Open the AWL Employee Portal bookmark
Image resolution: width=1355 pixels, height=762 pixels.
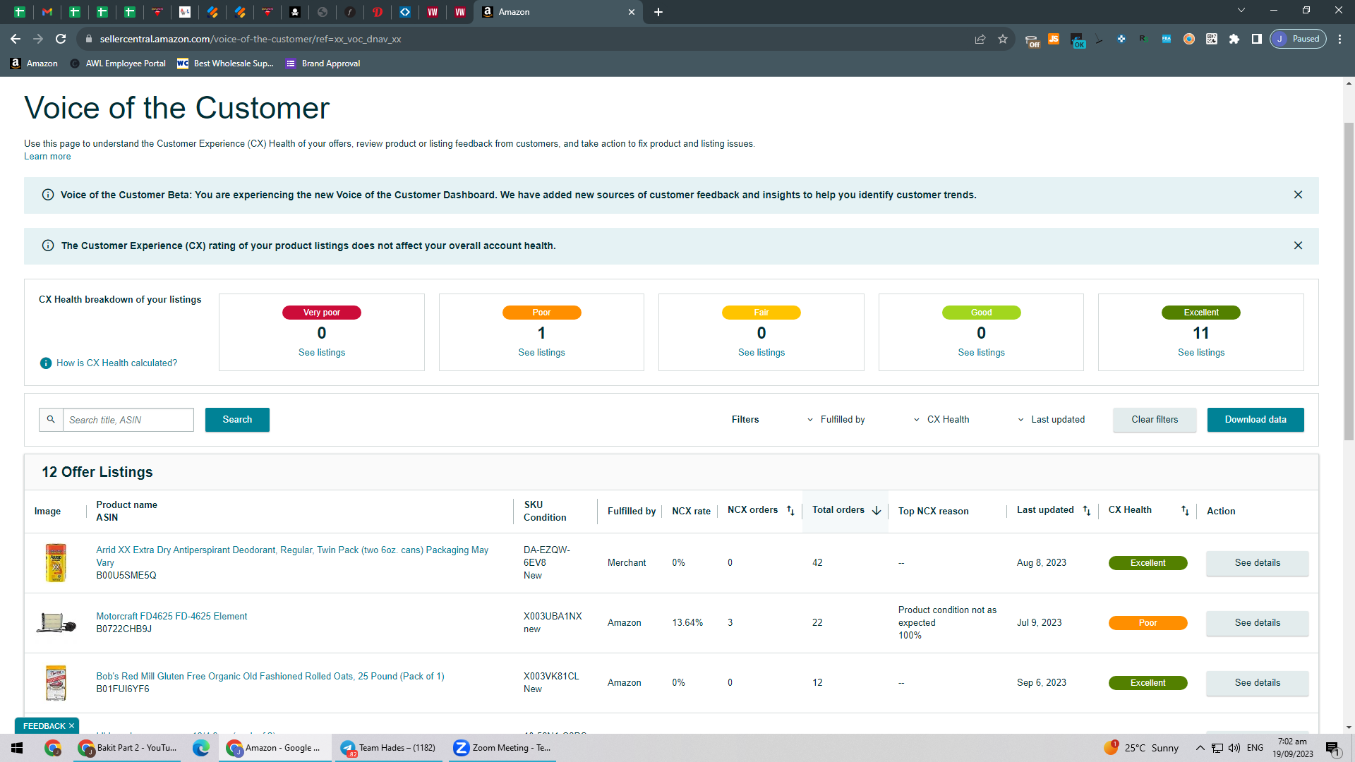118,64
